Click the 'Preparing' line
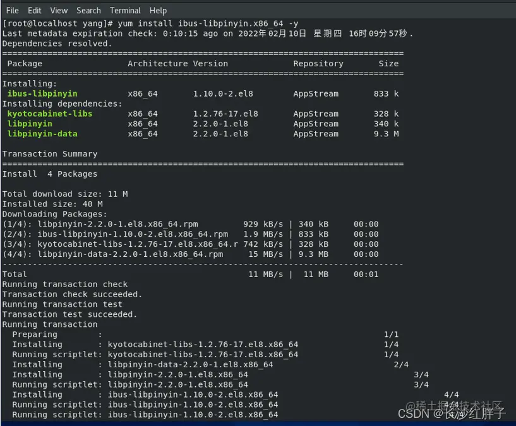Screen dimensions: 516x426 [x=205, y=334]
